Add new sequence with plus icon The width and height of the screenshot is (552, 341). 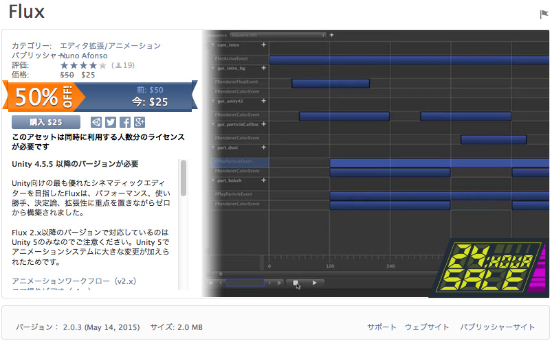pyautogui.click(x=331, y=35)
